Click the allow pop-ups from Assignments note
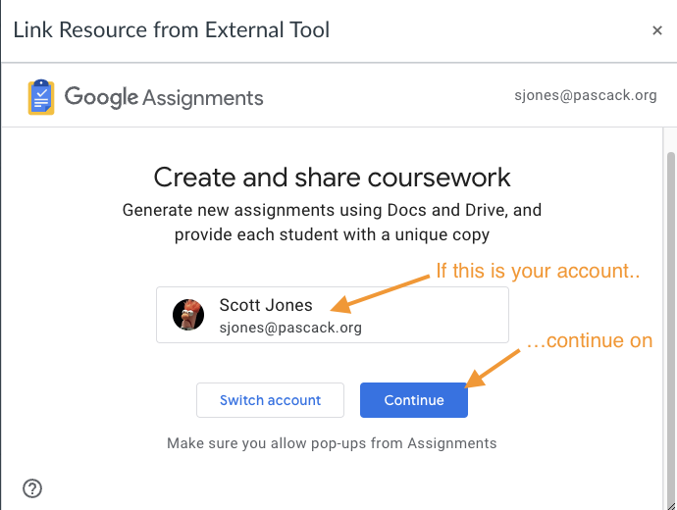Viewport: 677px width, 510px height. [x=332, y=443]
